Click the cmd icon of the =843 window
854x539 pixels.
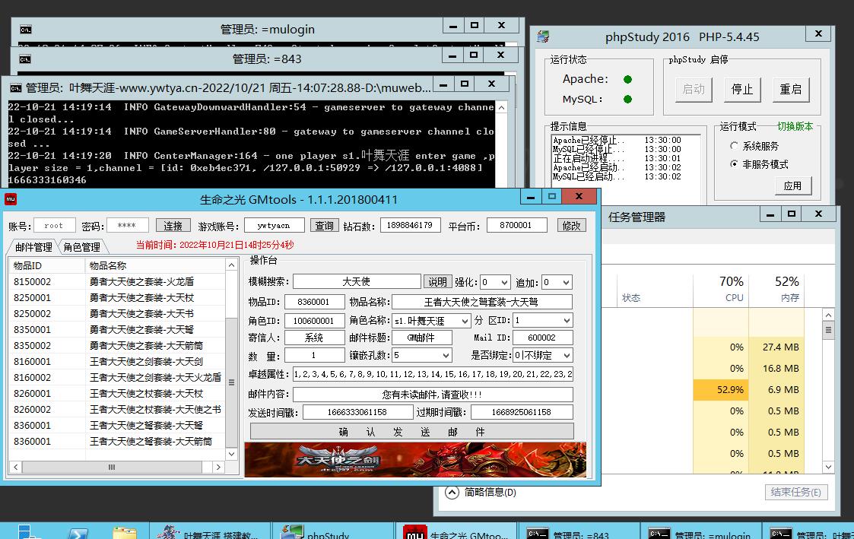[x=25, y=59]
